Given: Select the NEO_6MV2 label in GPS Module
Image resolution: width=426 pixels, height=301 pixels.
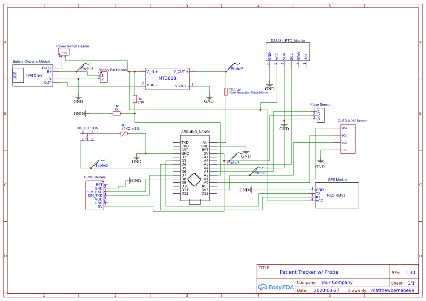Looking at the screenshot, I should tap(336, 195).
